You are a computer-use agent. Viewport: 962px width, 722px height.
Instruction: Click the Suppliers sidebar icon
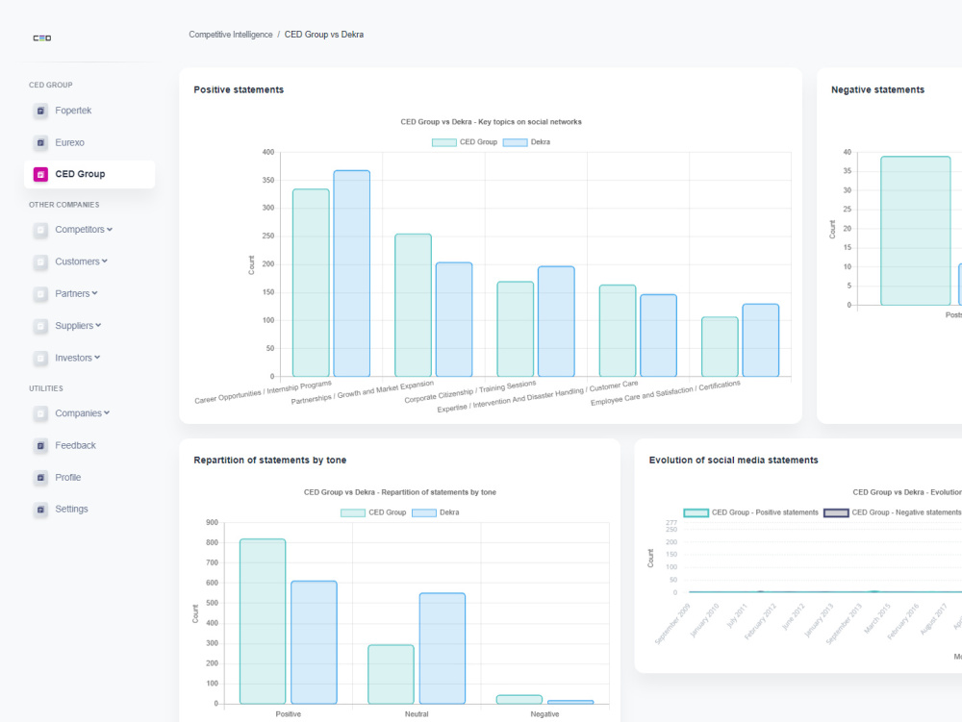coord(40,326)
